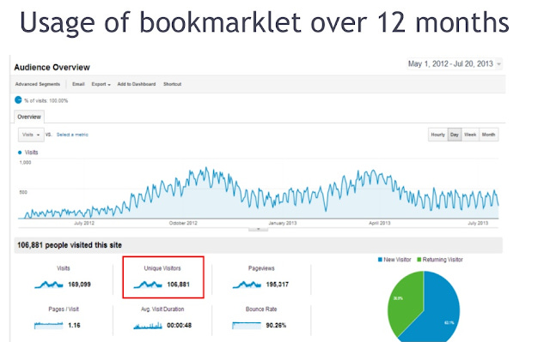Open the date range picker May 1, 2012 - Jul 20, 2013

pos(455,64)
